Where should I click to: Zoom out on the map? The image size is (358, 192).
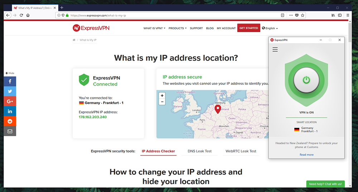(162, 102)
